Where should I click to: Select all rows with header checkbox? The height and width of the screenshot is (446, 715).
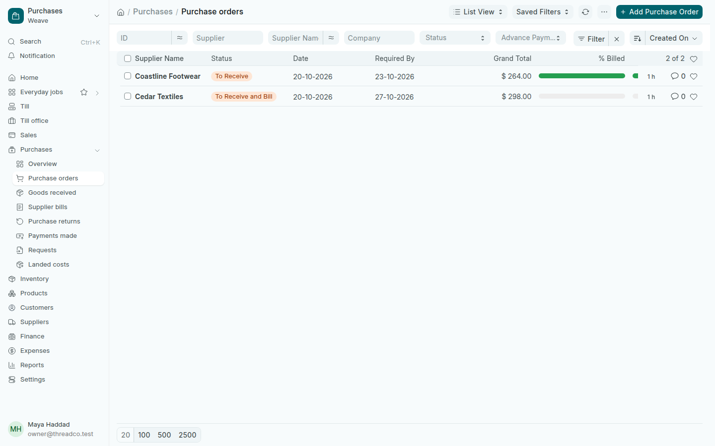pyautogui.click(x=128, y=58)
